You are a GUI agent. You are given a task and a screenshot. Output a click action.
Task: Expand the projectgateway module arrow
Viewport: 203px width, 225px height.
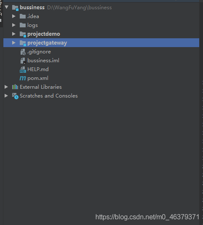14,43
